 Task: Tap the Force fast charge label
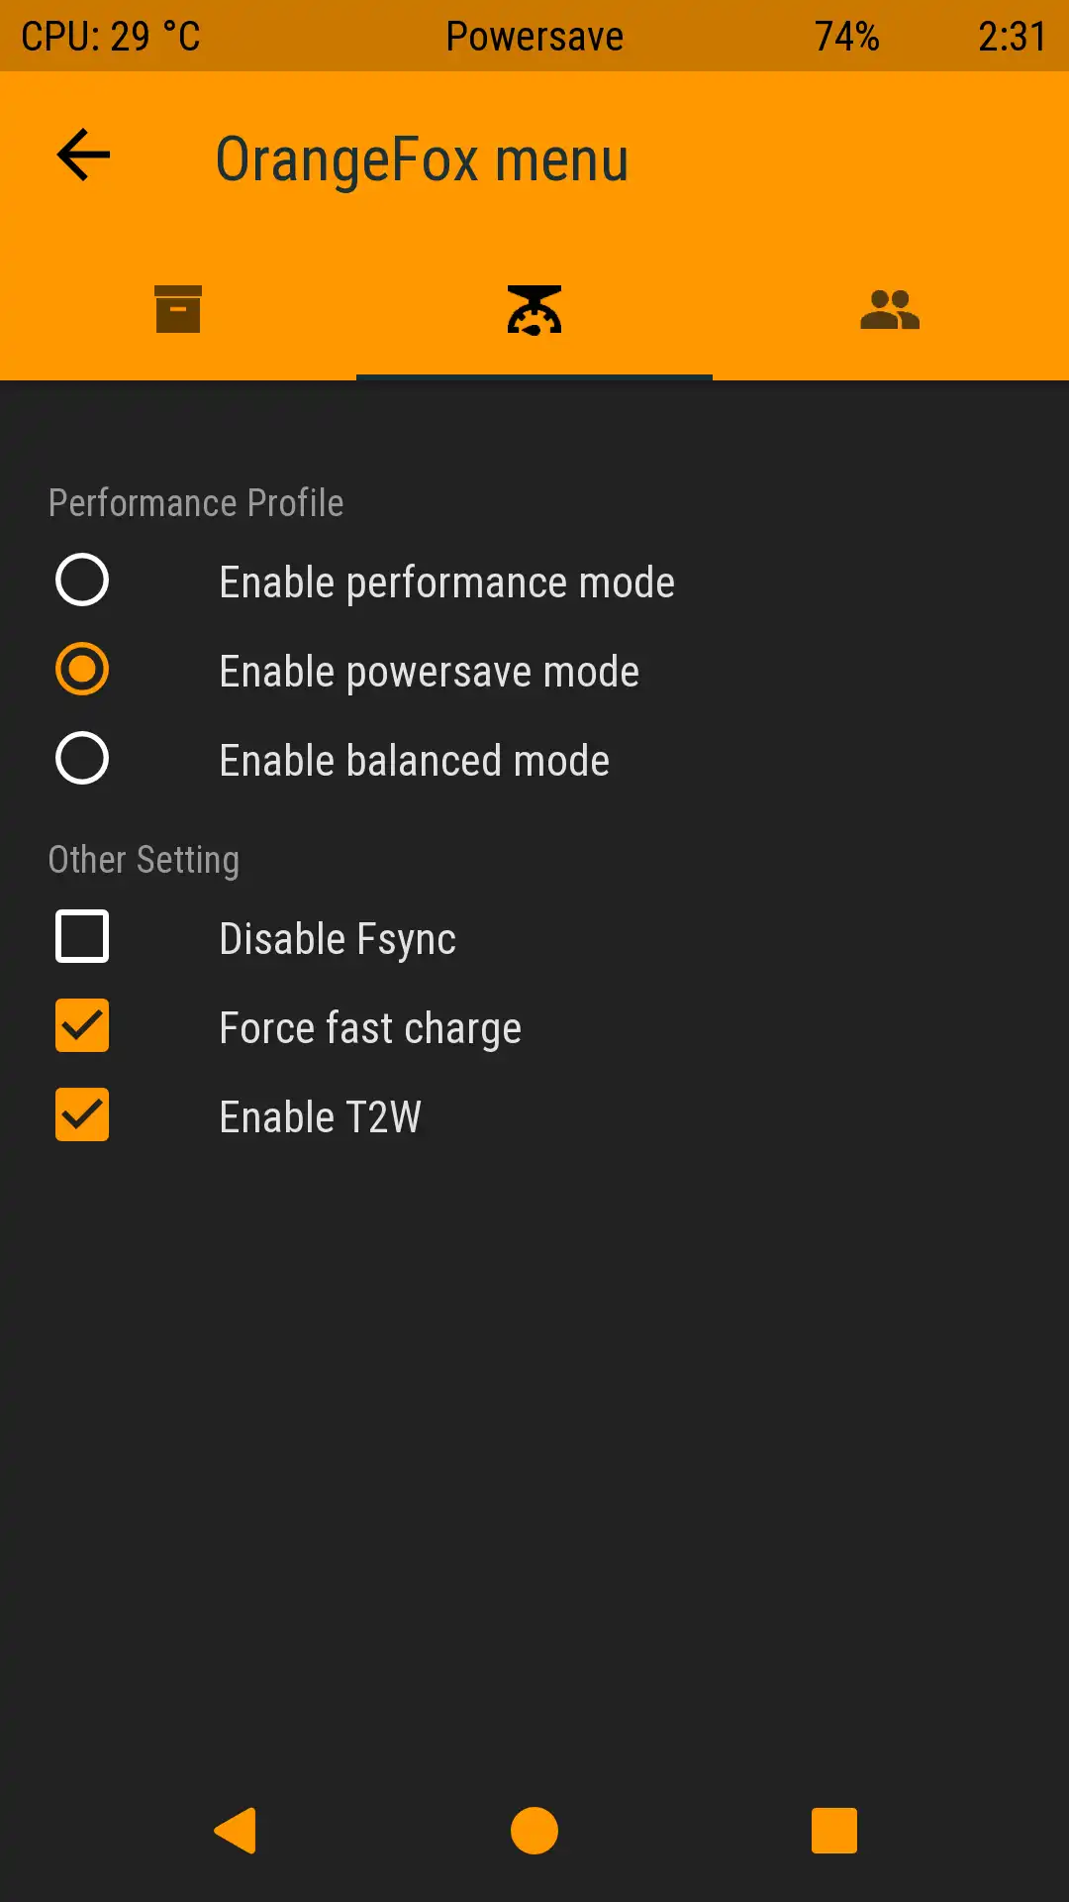click(370, 1028)
